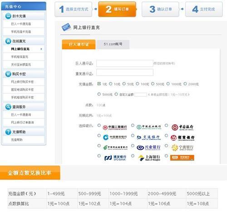The height and width of the screenshot is (215, 227).
Task: Select the 5000元 recharge amount radio
Action: point(99,94)
